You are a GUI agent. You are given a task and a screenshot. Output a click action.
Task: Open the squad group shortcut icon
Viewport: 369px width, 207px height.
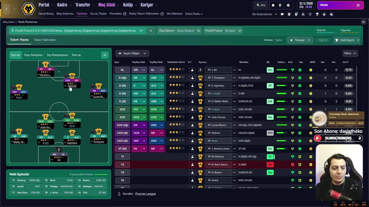pyautogui.click(x=324, y=14)
